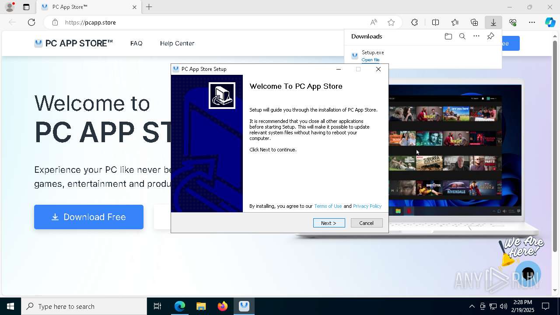Image resolution: width=560 pixels, height=315 pixels.
Task: Open more options in Downloads panel
Action: pos(476,36)
